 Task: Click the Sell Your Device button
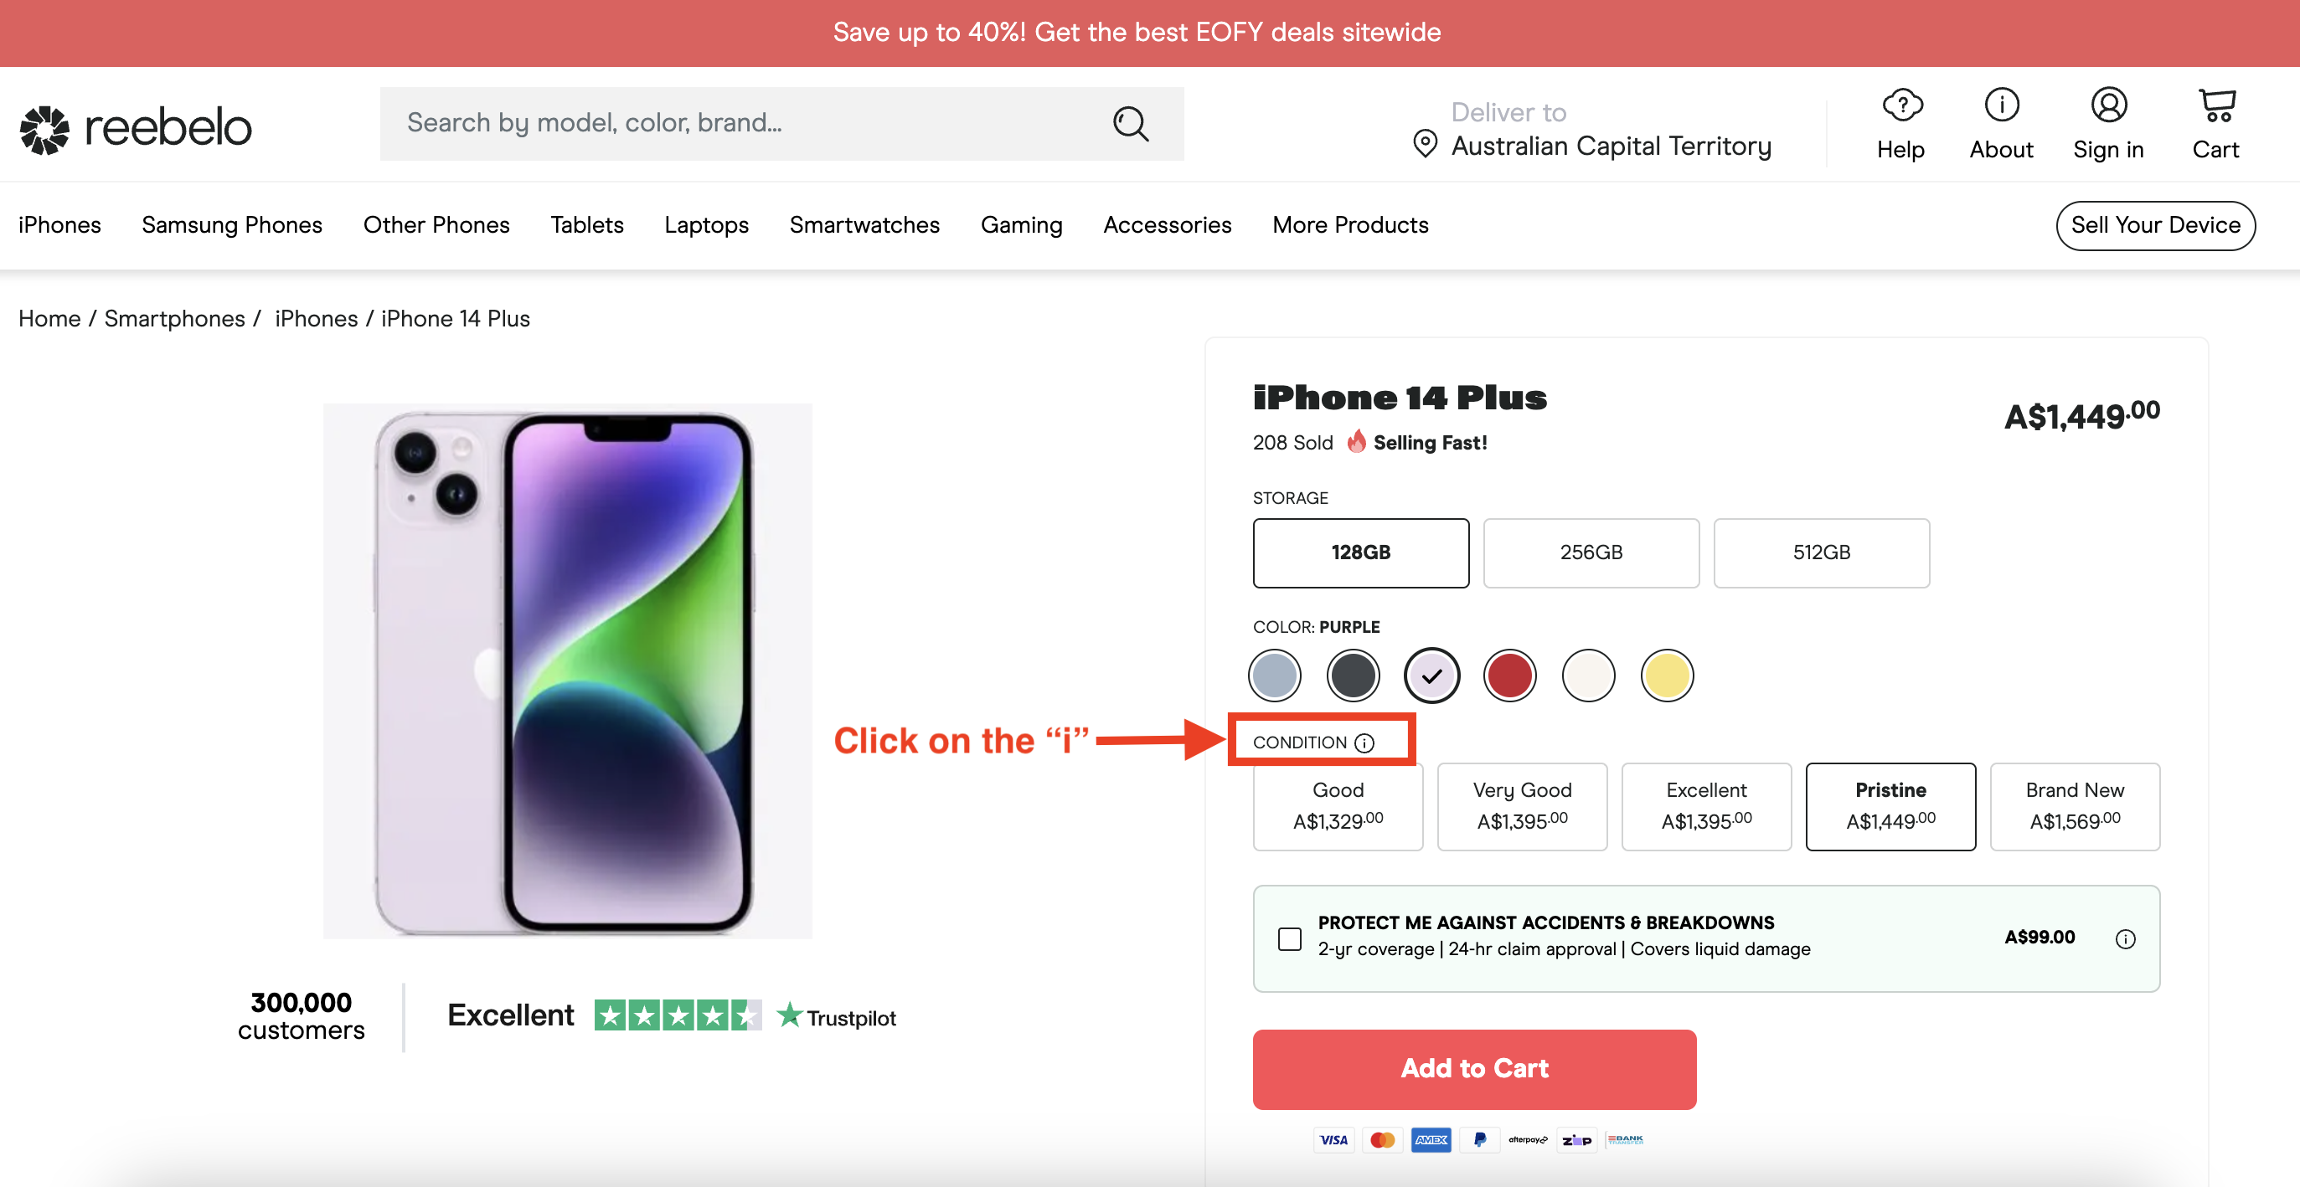click(x=2155, y=226)
